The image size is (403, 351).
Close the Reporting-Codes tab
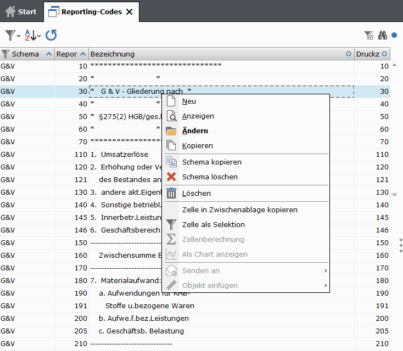[x=130, y=12]
